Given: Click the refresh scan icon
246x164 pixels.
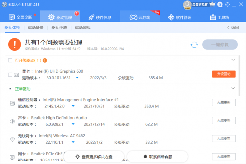Looking at the screenshot, I should pos(194,45).
